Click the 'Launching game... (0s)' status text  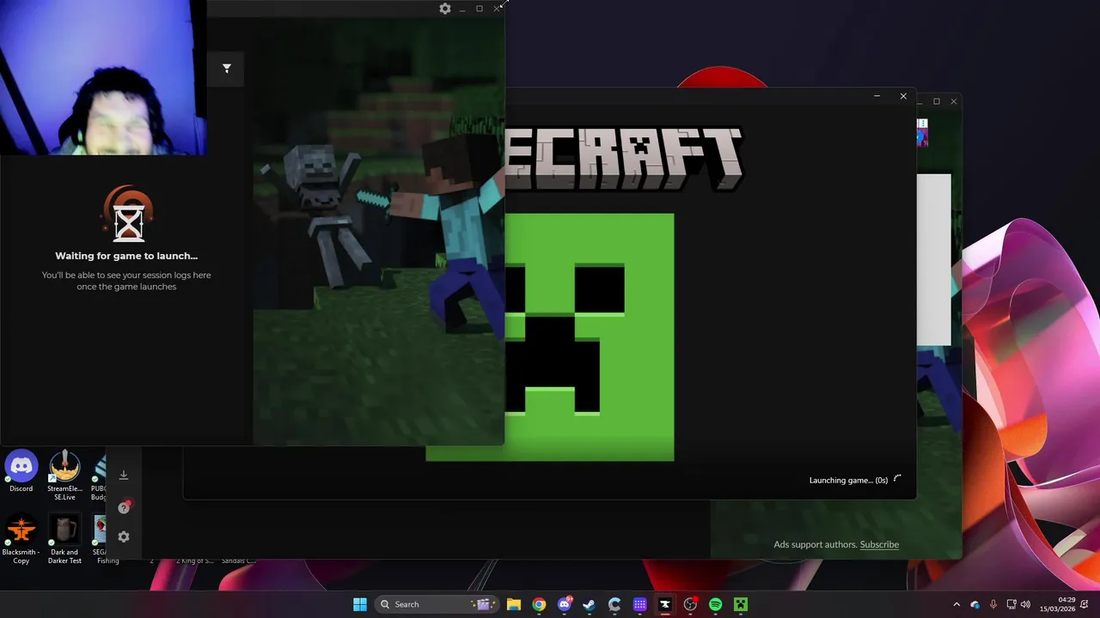[x=848, y=480]
